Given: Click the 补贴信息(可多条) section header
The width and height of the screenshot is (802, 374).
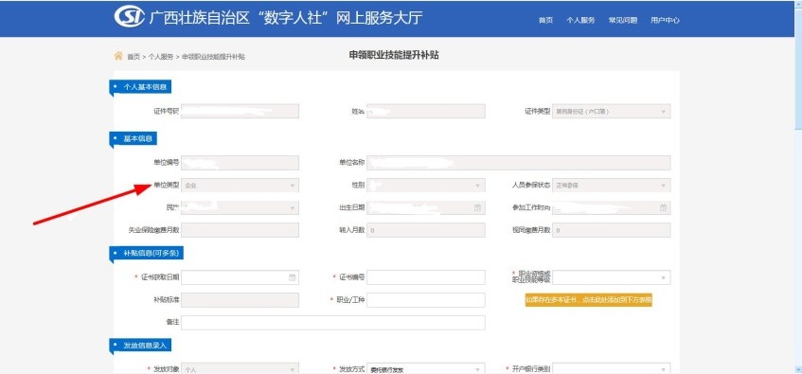Looking at the screenshot, I should (147, 253).
